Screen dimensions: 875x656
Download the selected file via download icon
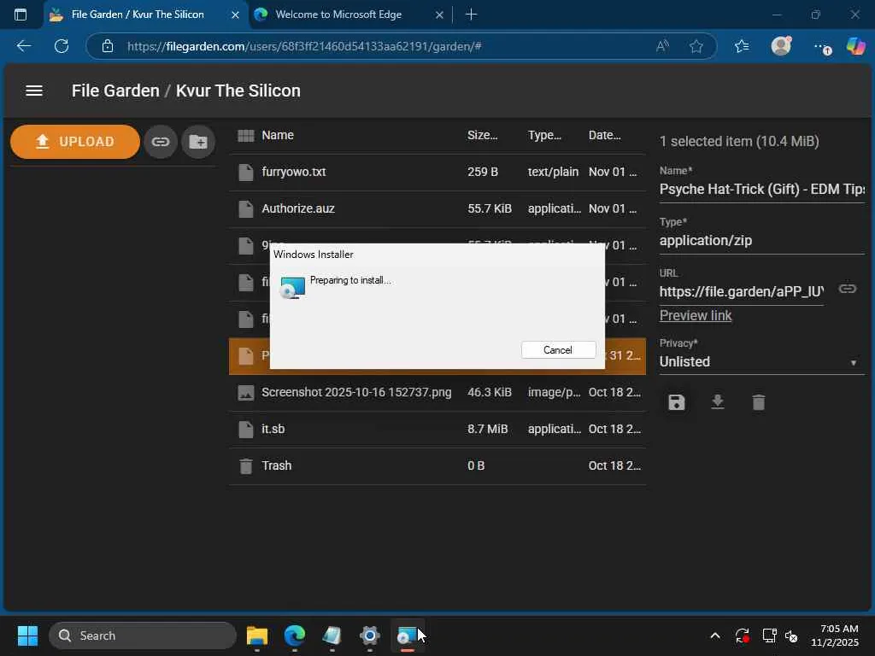coord(718,402)
